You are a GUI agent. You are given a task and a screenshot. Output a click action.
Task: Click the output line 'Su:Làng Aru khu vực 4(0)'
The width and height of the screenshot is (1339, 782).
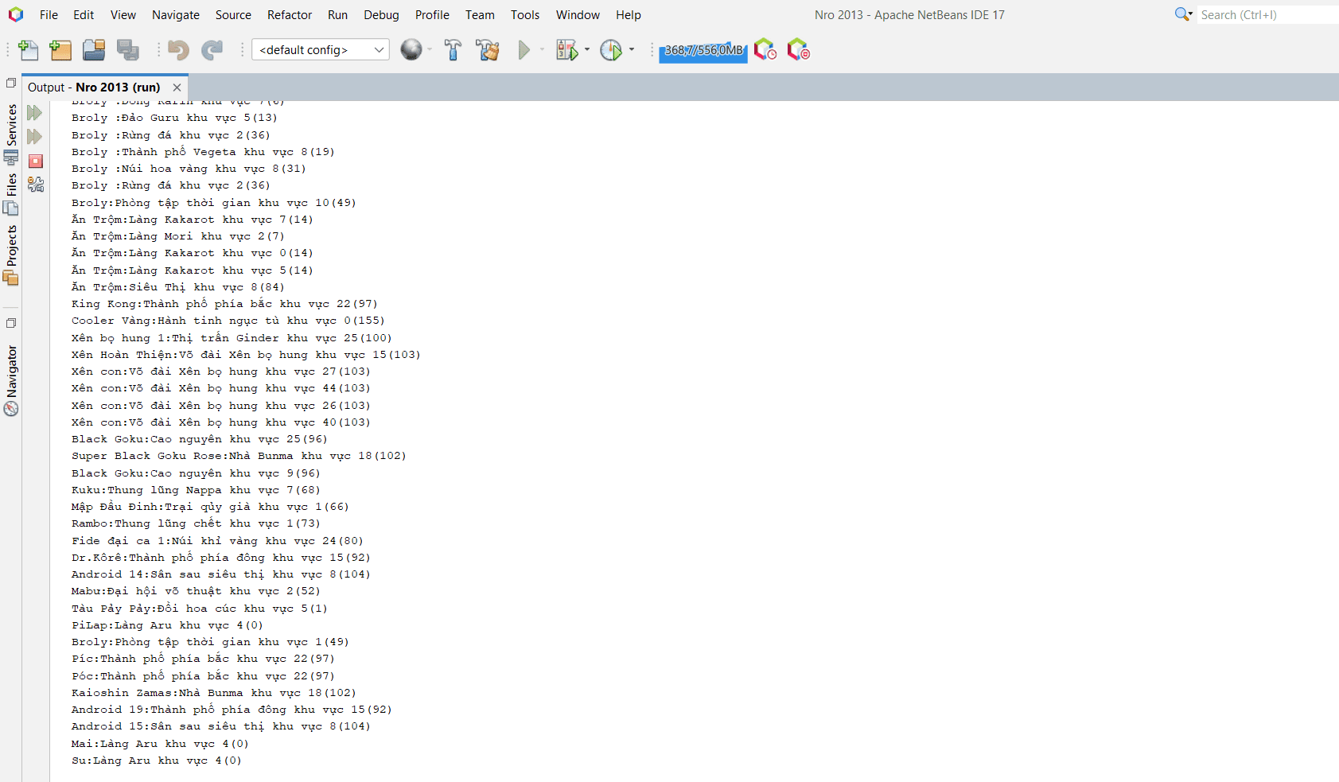157,761
